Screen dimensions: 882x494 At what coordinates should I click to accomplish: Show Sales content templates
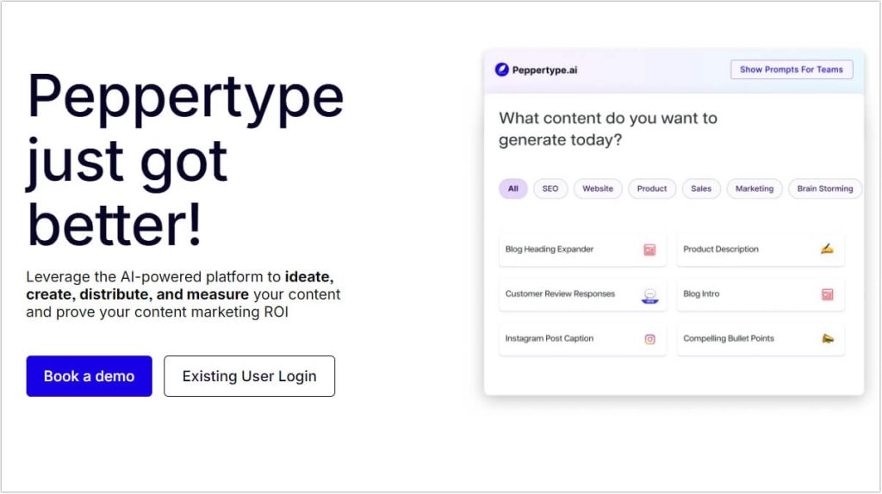tap(701, 188)
